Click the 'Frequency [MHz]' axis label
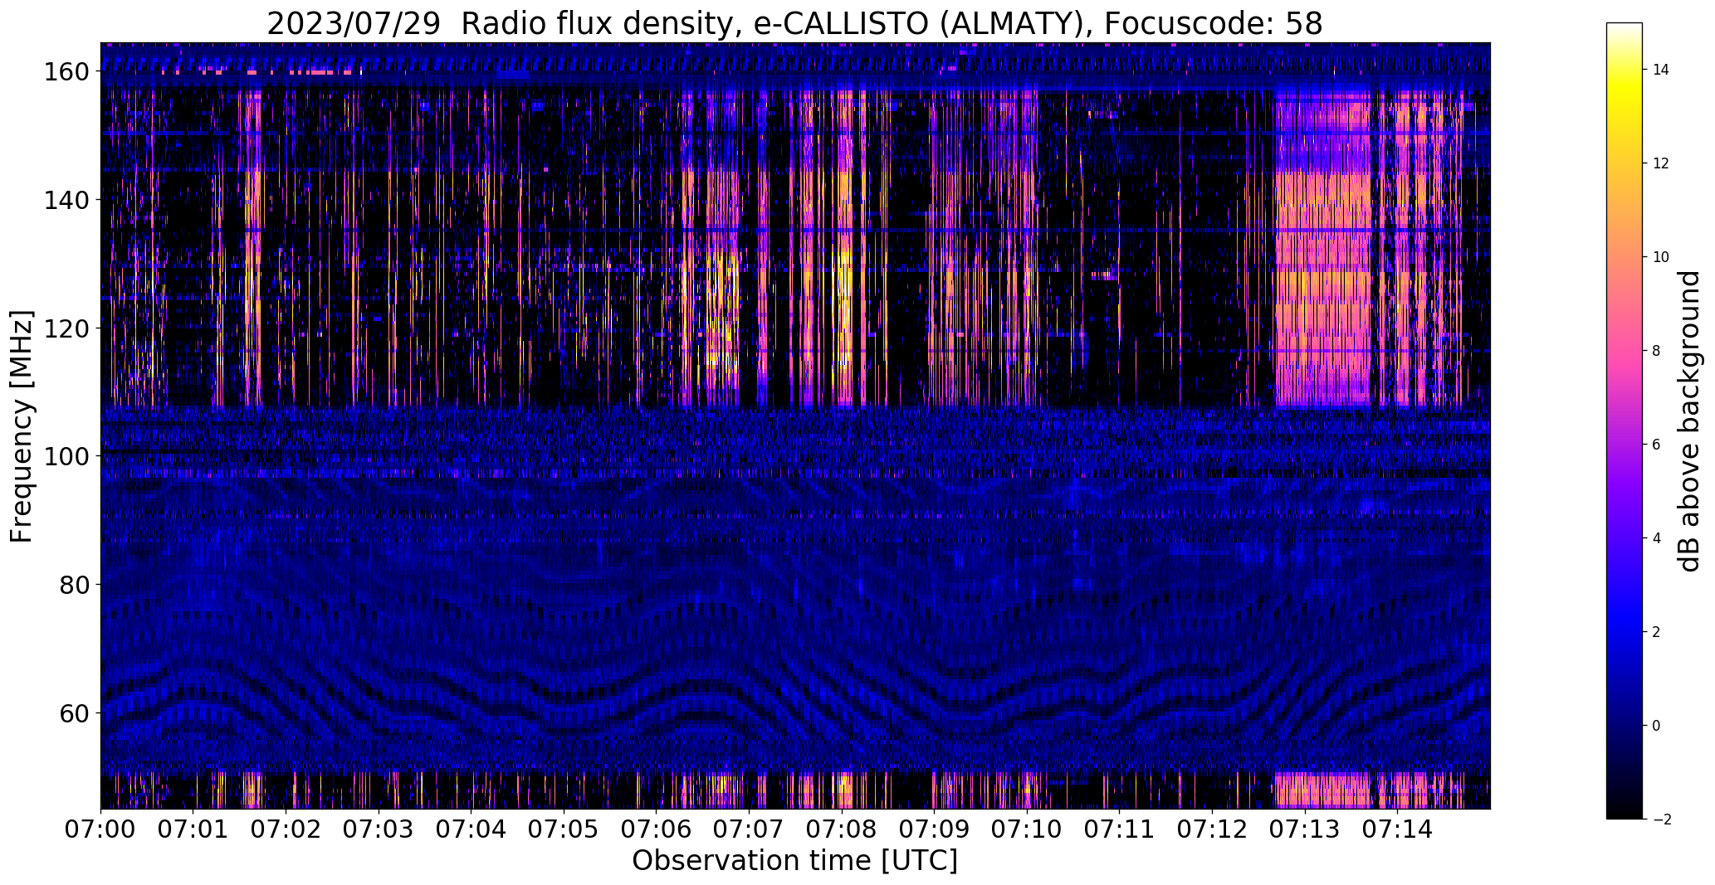Screen dimensions: 1715x885 (22, 426)
